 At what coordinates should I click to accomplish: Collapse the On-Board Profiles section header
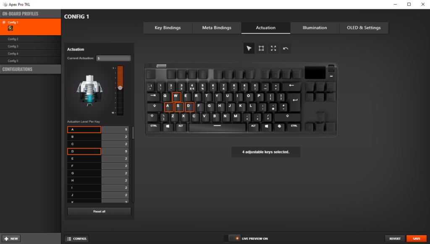tap(30, 14)
